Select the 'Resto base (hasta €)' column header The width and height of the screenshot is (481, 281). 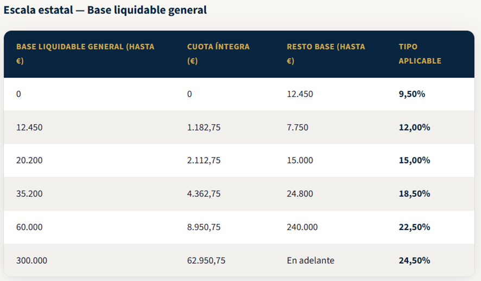click(326, 54)
